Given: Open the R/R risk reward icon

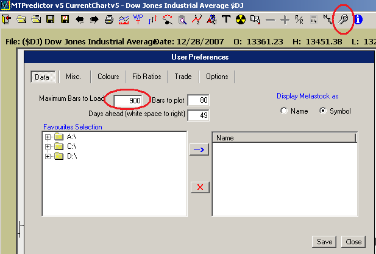Looking at the screenshot, I should coord(299,19).
